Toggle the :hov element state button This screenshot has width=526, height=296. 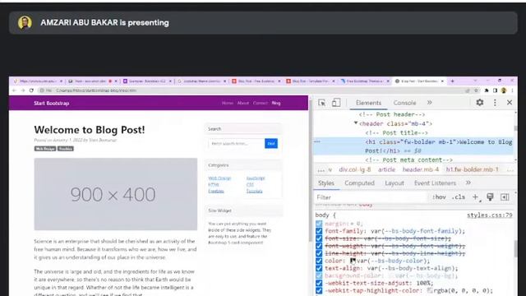coord(439,197)
